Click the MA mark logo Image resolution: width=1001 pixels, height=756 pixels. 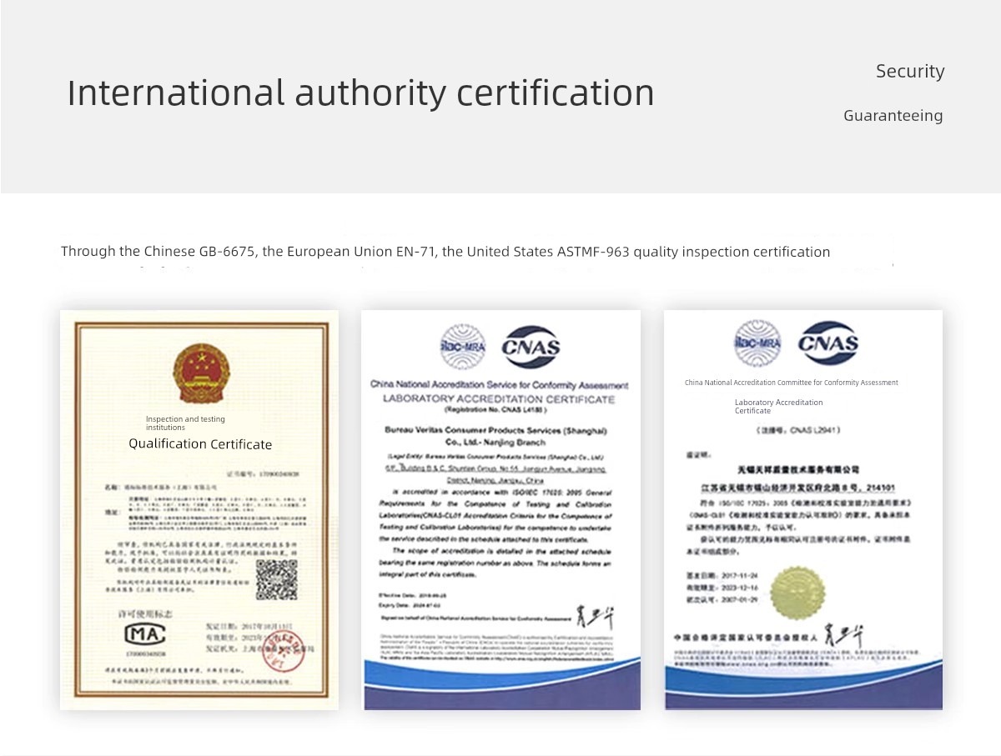[x=145, y=634]
